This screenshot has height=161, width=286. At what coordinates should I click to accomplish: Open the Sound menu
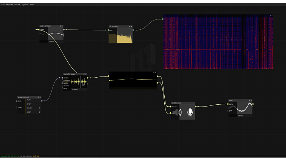click(17, 5)
